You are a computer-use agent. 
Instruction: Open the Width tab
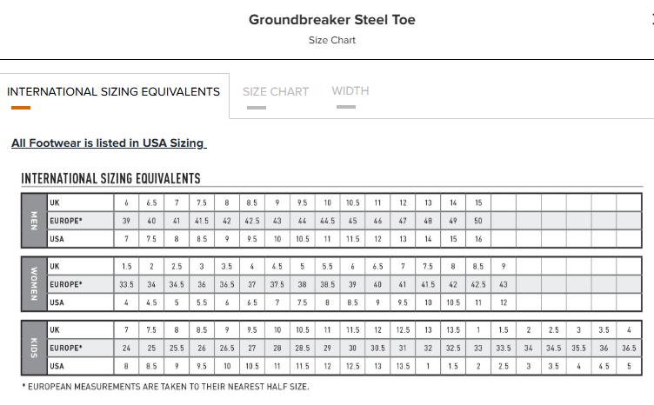click(350, 91)
